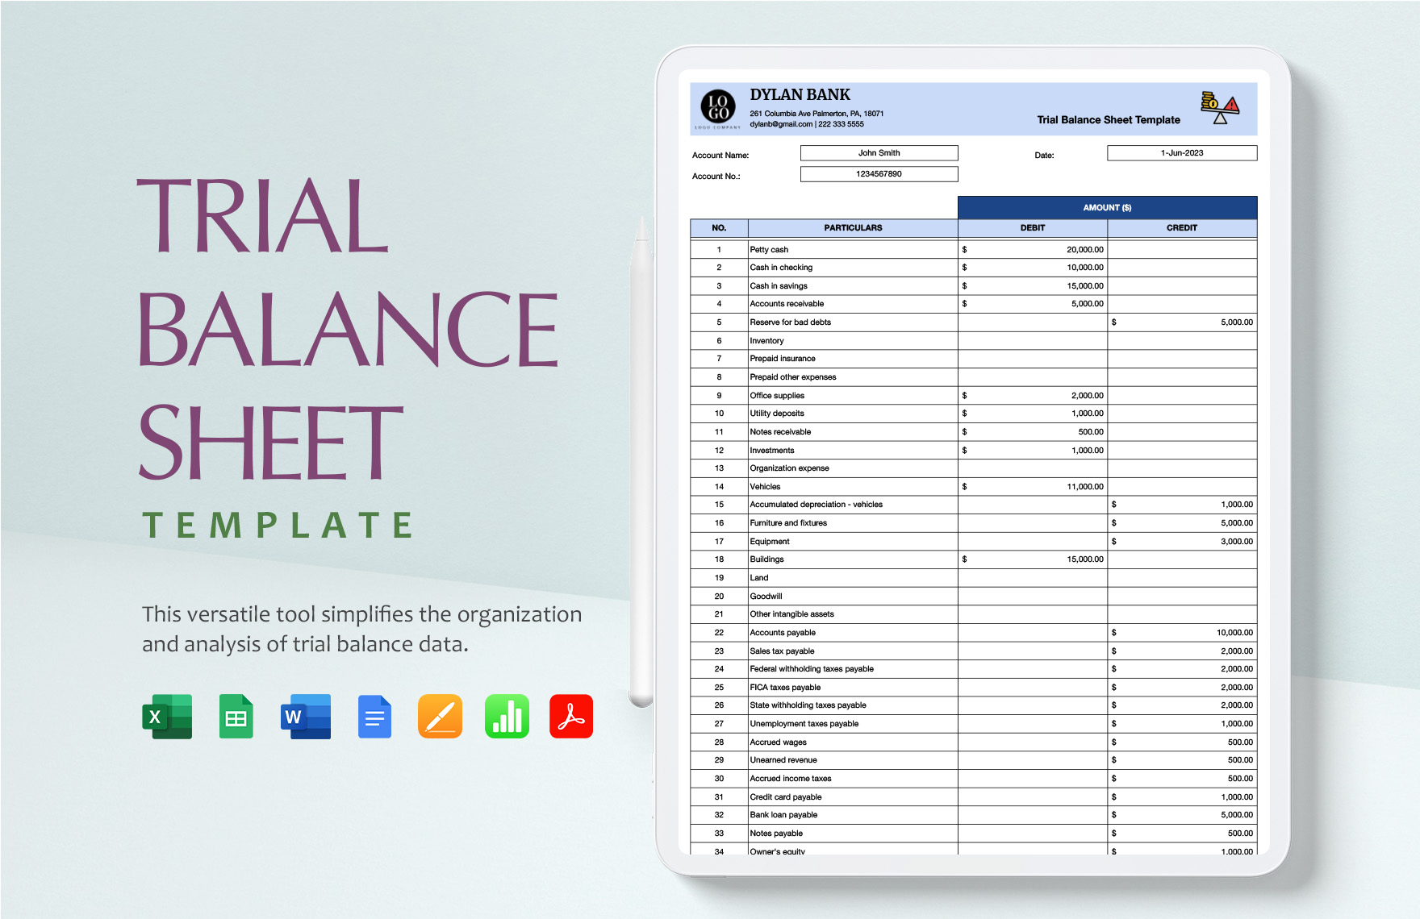The width and height of the screenshot is (1420, 919).
Task: Click the Trial Balance Sheet Template title
Action: click(x=1108, y=119)
